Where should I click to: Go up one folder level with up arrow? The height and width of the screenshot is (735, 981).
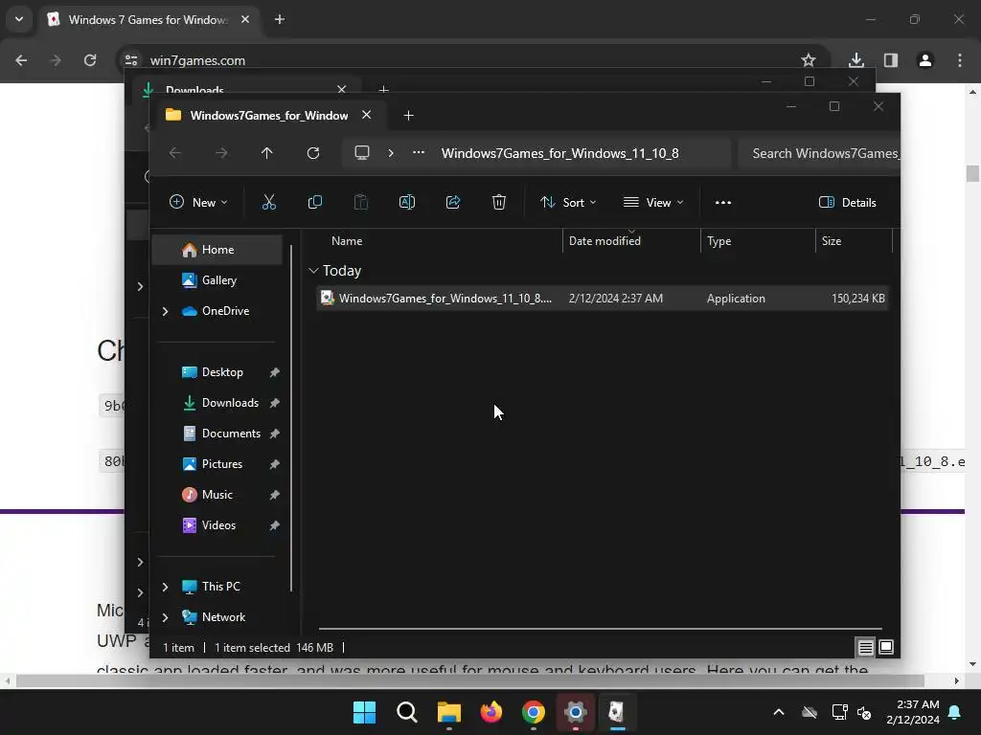(267, 153)
